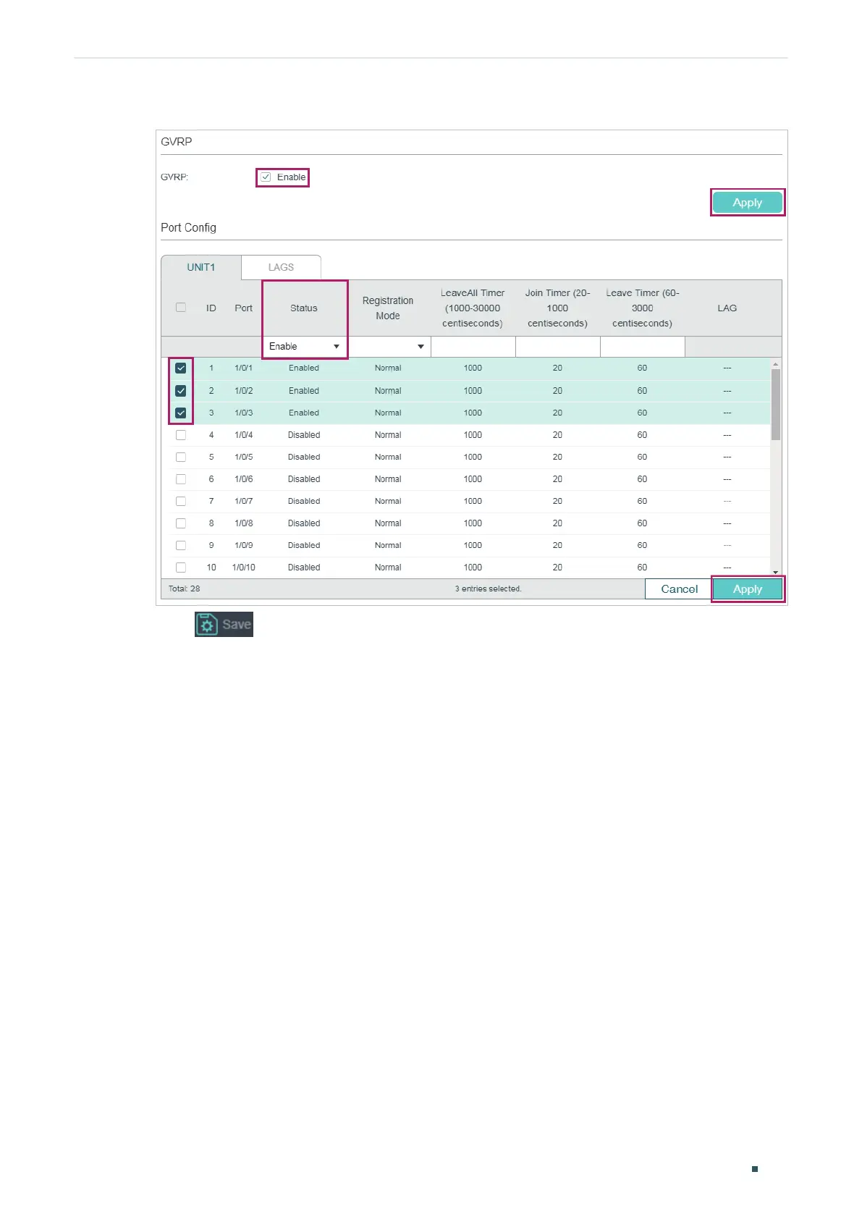Uncheck the checkbox for port 1/0/1
Screen dimensions: 862x1219
181,368
